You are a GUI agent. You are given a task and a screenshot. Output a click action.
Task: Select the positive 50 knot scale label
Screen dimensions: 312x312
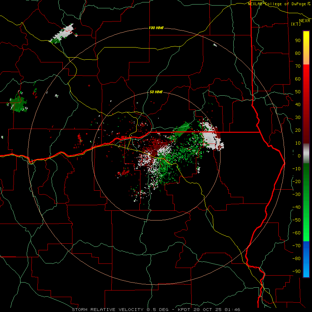point(298,92)
